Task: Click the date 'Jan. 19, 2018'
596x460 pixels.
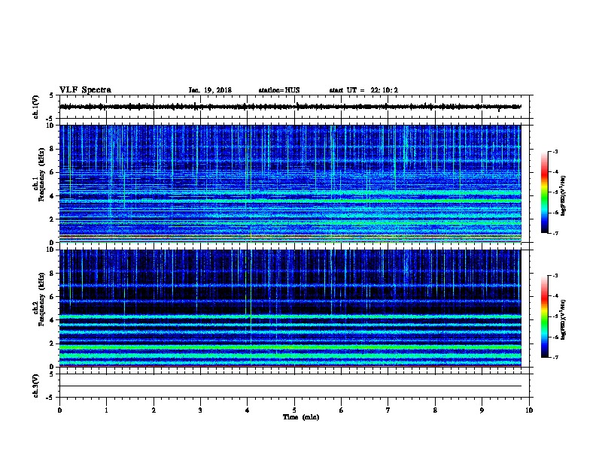Action: click(210, 90)
